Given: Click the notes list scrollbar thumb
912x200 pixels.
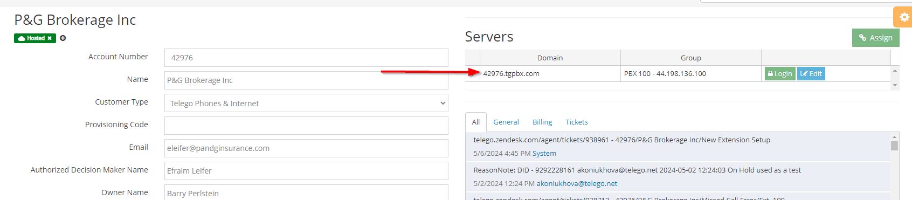Looking at the screenshot, I should tap(895, 146).
